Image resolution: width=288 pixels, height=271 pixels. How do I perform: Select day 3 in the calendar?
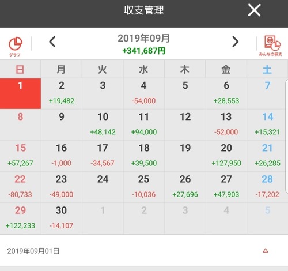[103, 93]
